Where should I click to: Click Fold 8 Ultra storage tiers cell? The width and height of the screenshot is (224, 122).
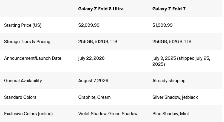coord(98,42)
